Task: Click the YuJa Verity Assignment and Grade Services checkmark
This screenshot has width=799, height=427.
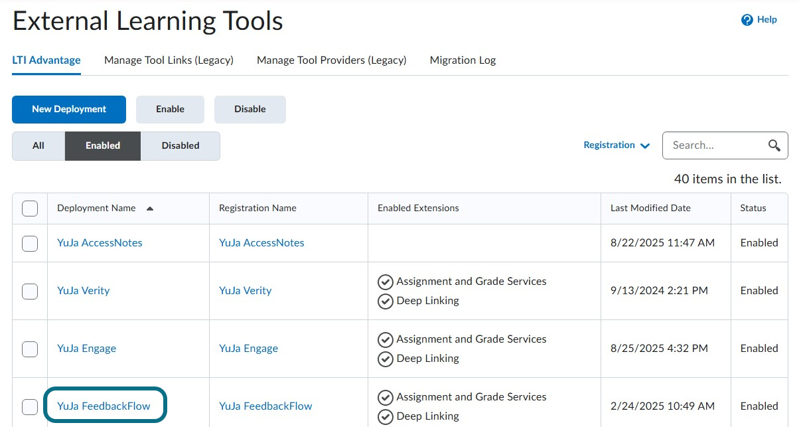Action: point(386,282)
